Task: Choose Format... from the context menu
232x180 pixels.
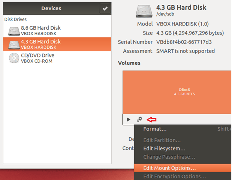Action: point(155,129)
